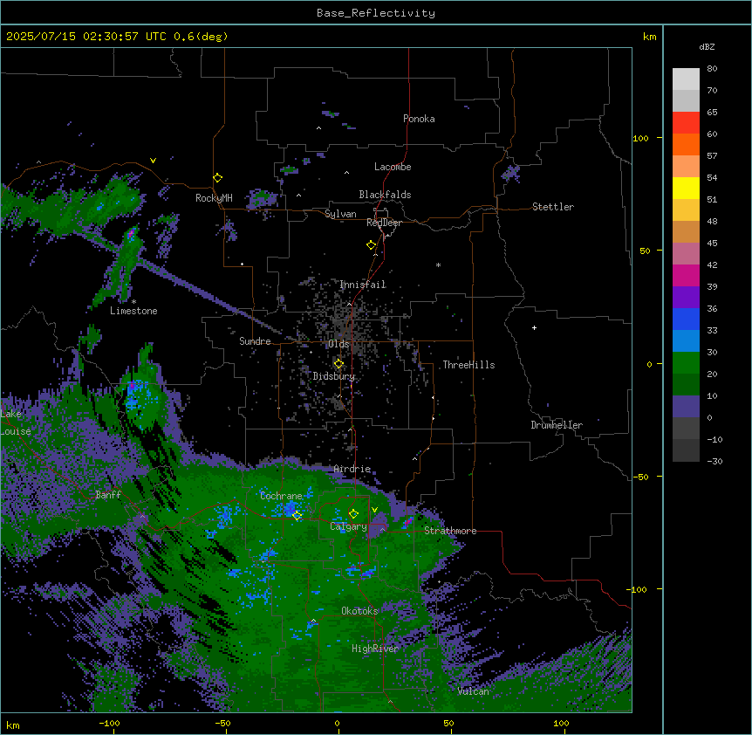Click the Drumheller town label
Image resolution: width=752 pixels, height=735 pixels.
tap(557, 425)
